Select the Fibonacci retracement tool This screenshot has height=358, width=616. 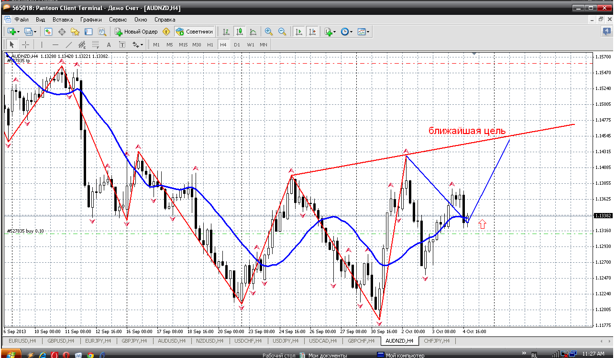tap(96, 45)
